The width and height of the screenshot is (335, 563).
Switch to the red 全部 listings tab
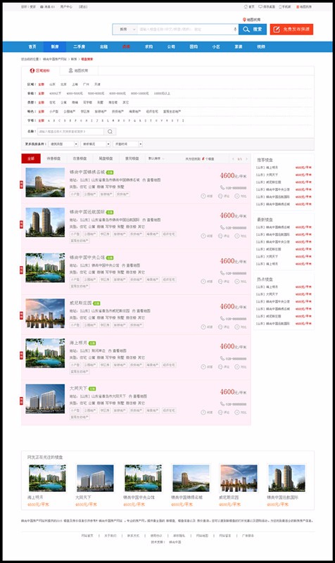point(31,158)
